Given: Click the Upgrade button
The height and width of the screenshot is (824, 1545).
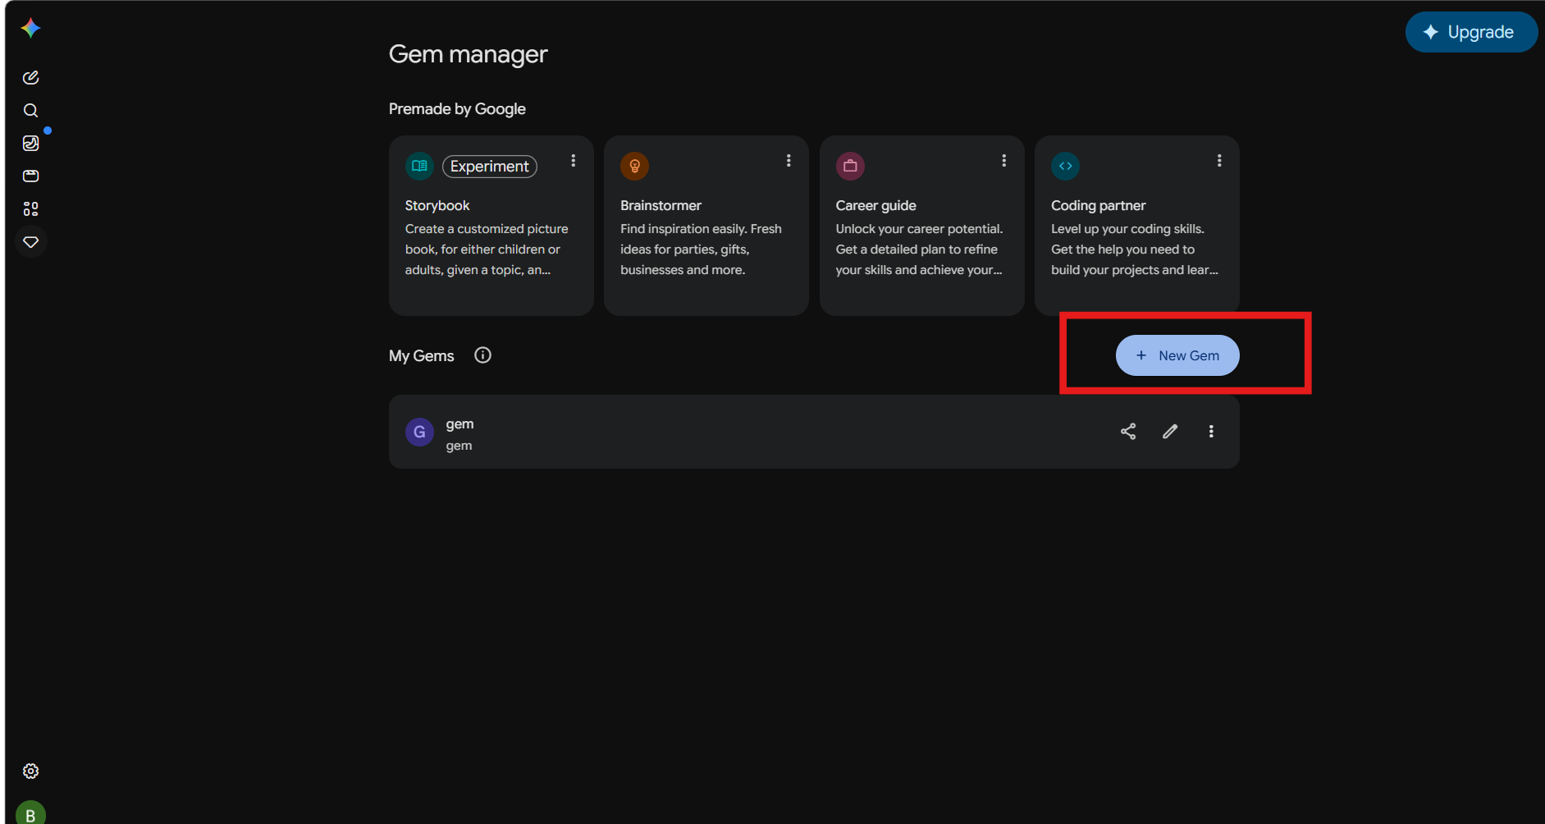Looking at the screenshot, I should tap(1471, 32).
